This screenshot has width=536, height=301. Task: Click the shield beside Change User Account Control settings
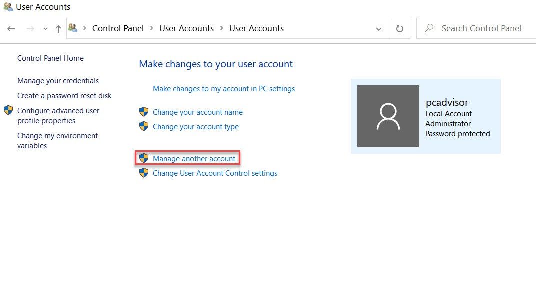(144, 173)
